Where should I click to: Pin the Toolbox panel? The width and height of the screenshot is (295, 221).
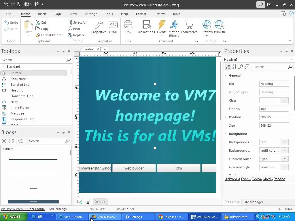pos(63,51)
